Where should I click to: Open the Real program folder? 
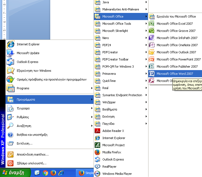121,88
